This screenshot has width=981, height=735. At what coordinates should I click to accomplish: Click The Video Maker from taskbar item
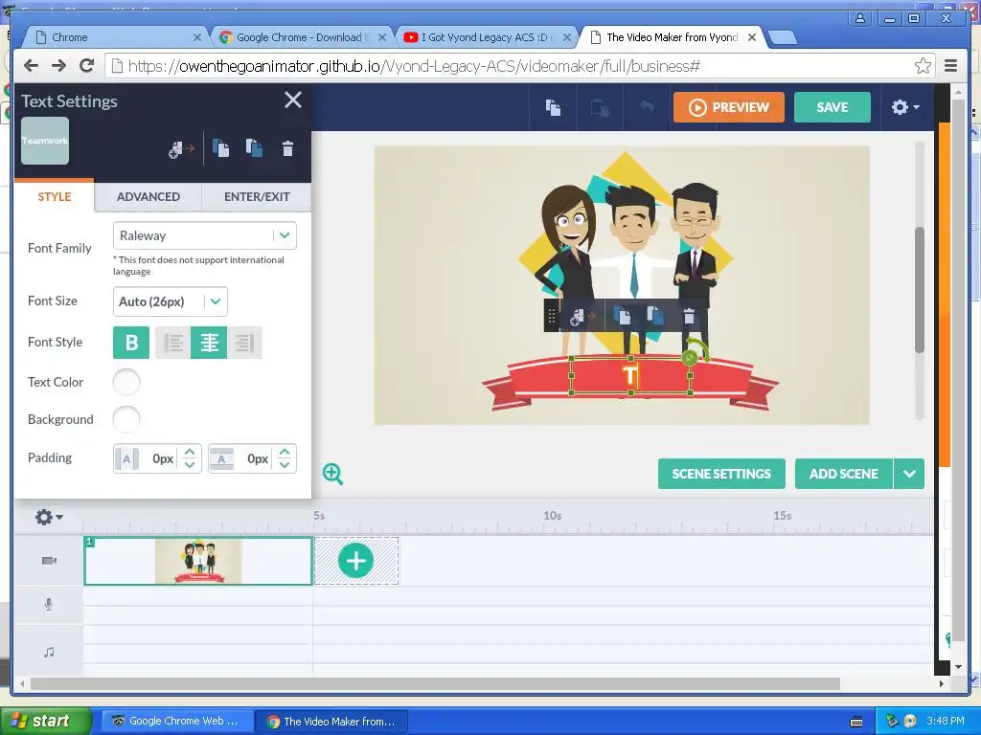[332, 722]
